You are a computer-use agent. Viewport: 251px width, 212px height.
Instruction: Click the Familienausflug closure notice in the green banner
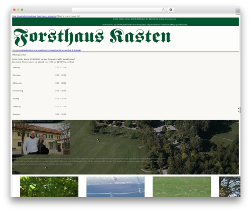pos(145,25)
